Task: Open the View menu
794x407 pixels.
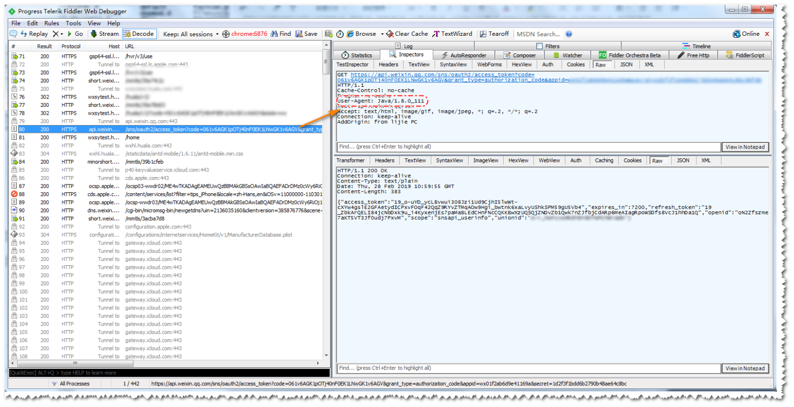Action: [94, 23]
